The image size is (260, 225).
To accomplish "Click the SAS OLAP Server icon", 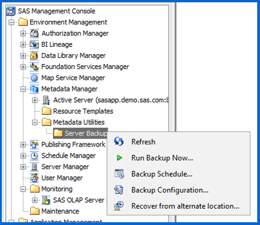I will [46, 200].
